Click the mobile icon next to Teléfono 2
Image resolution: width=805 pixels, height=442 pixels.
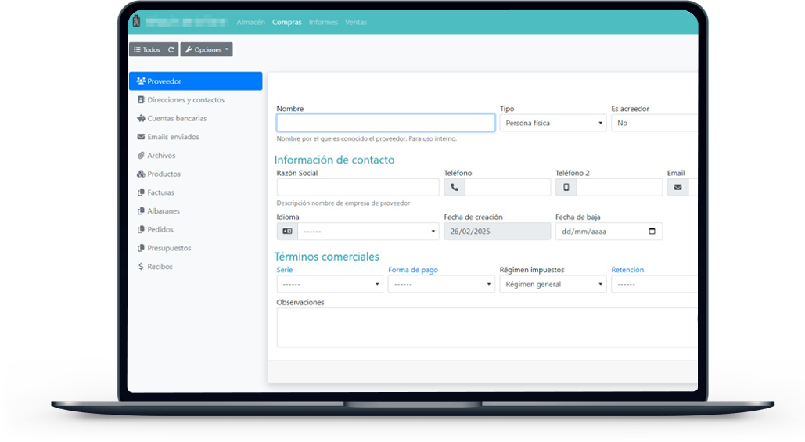(566, 188)
